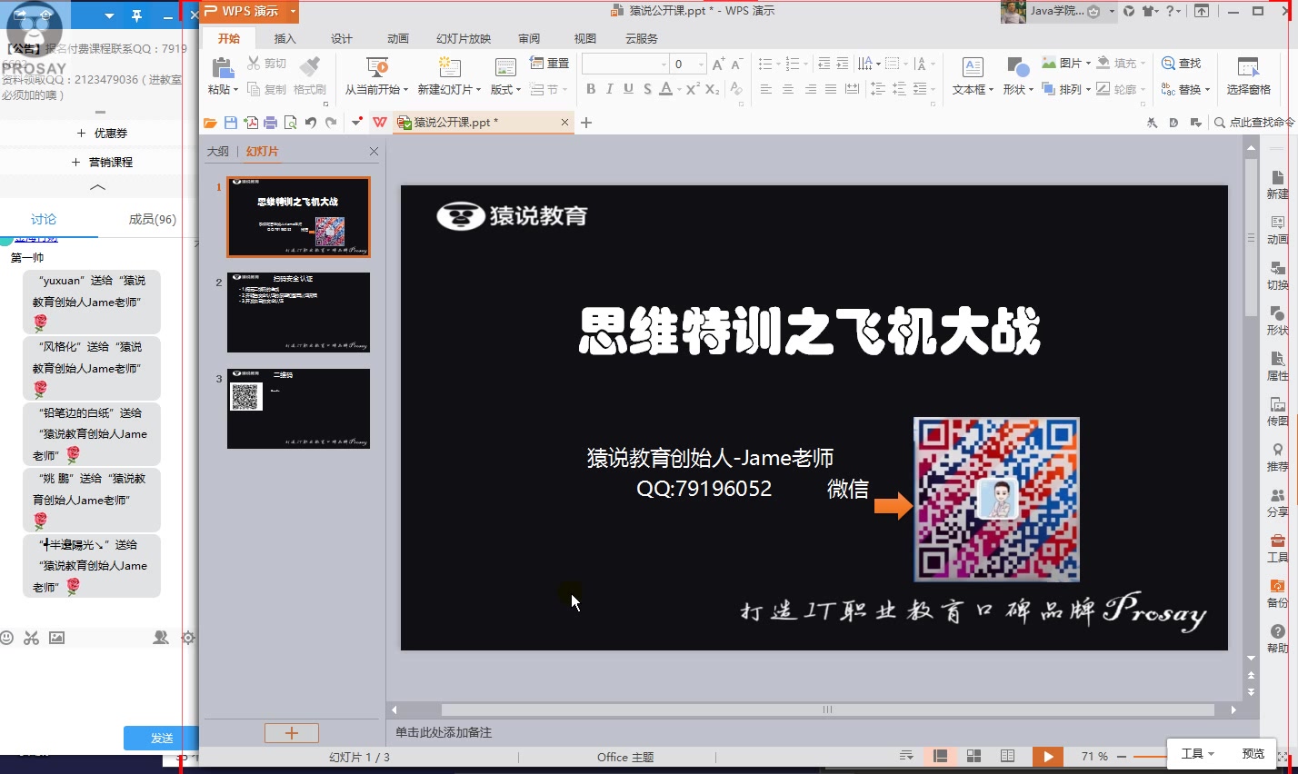Viewport: 1298px width, 774px height.
Task: Open the Design (设计) ribbon tab
Action: point(342,38)
